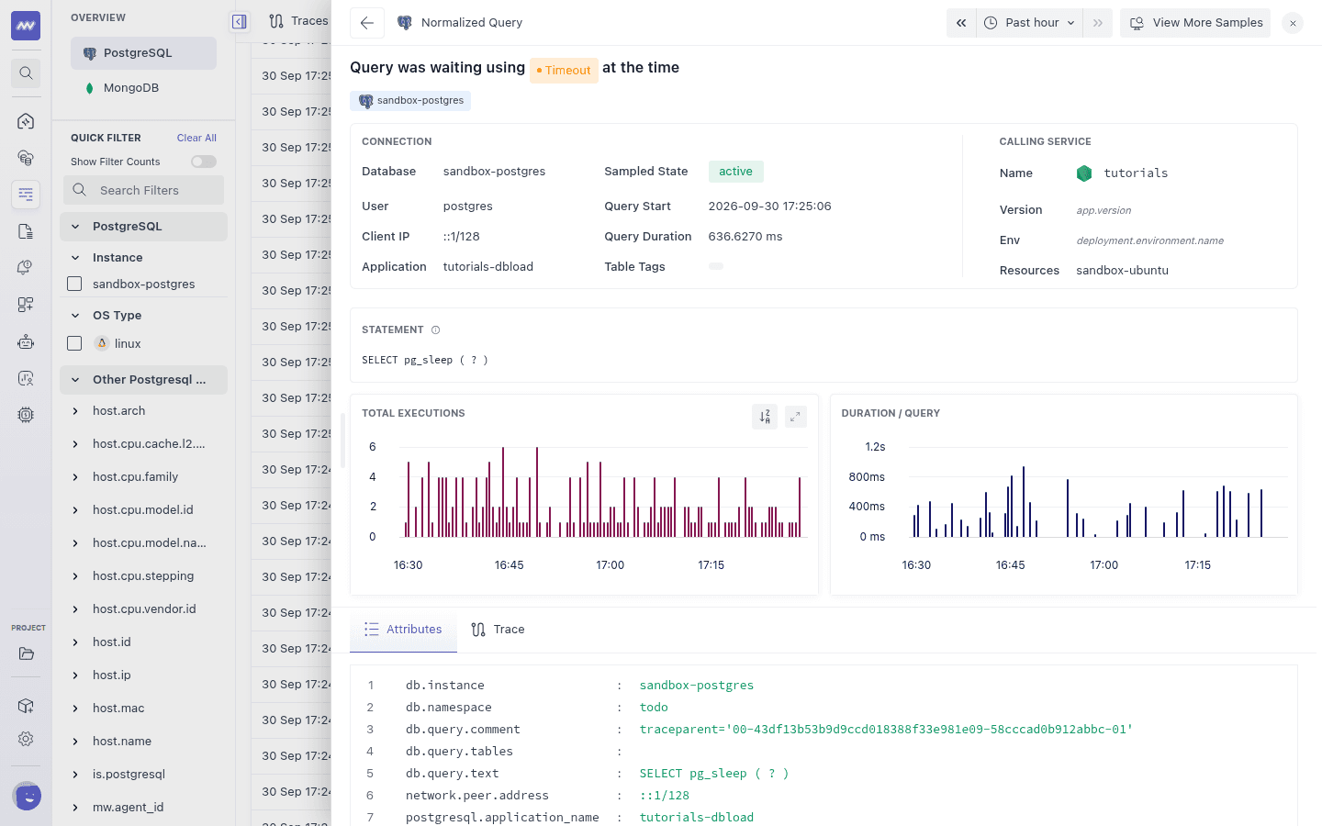Expand the is.postgresql filter
The image size is (1322, 826).
click(x=75, y=775)
